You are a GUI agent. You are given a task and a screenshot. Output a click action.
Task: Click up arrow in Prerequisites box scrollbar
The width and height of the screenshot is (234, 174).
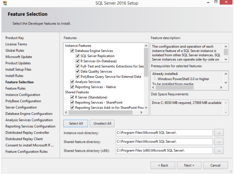coord(226,74)
